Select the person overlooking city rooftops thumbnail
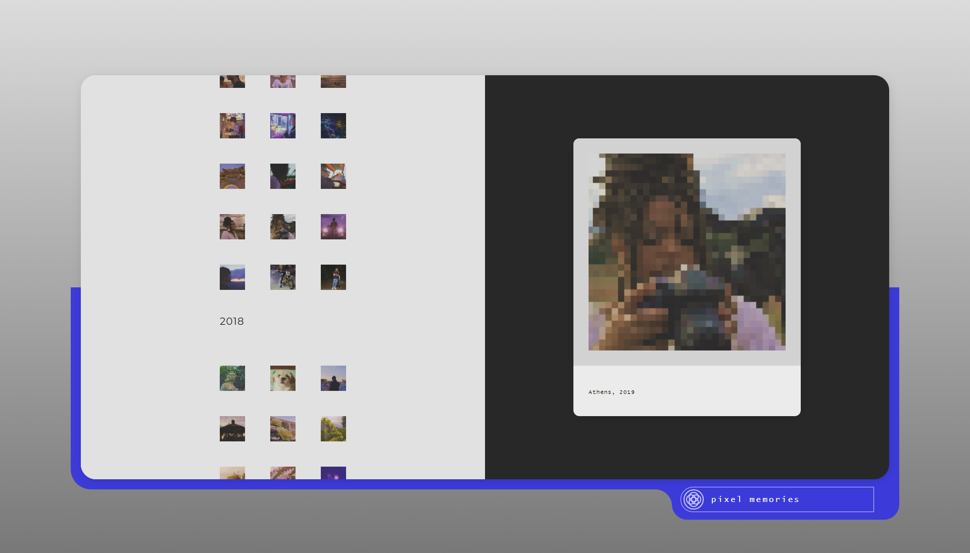 [333, 378]
